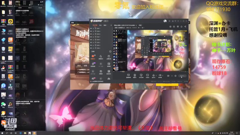Viewport: 240px width, 135px height.
Task: Open the QQ penguin desktop icon
Action: coord(3,68)
